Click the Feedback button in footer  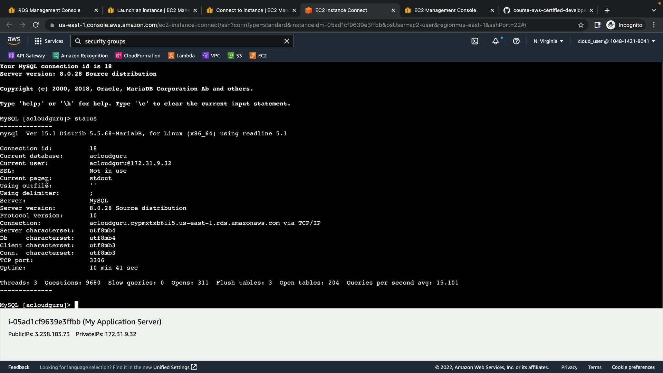19,367
